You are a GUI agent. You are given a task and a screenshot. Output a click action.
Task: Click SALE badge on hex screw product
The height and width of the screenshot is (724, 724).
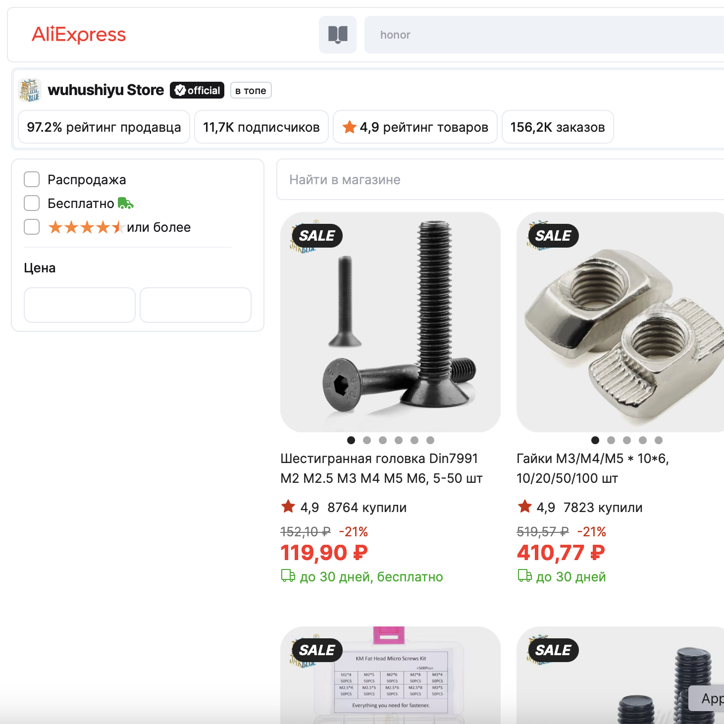(317, 236)
